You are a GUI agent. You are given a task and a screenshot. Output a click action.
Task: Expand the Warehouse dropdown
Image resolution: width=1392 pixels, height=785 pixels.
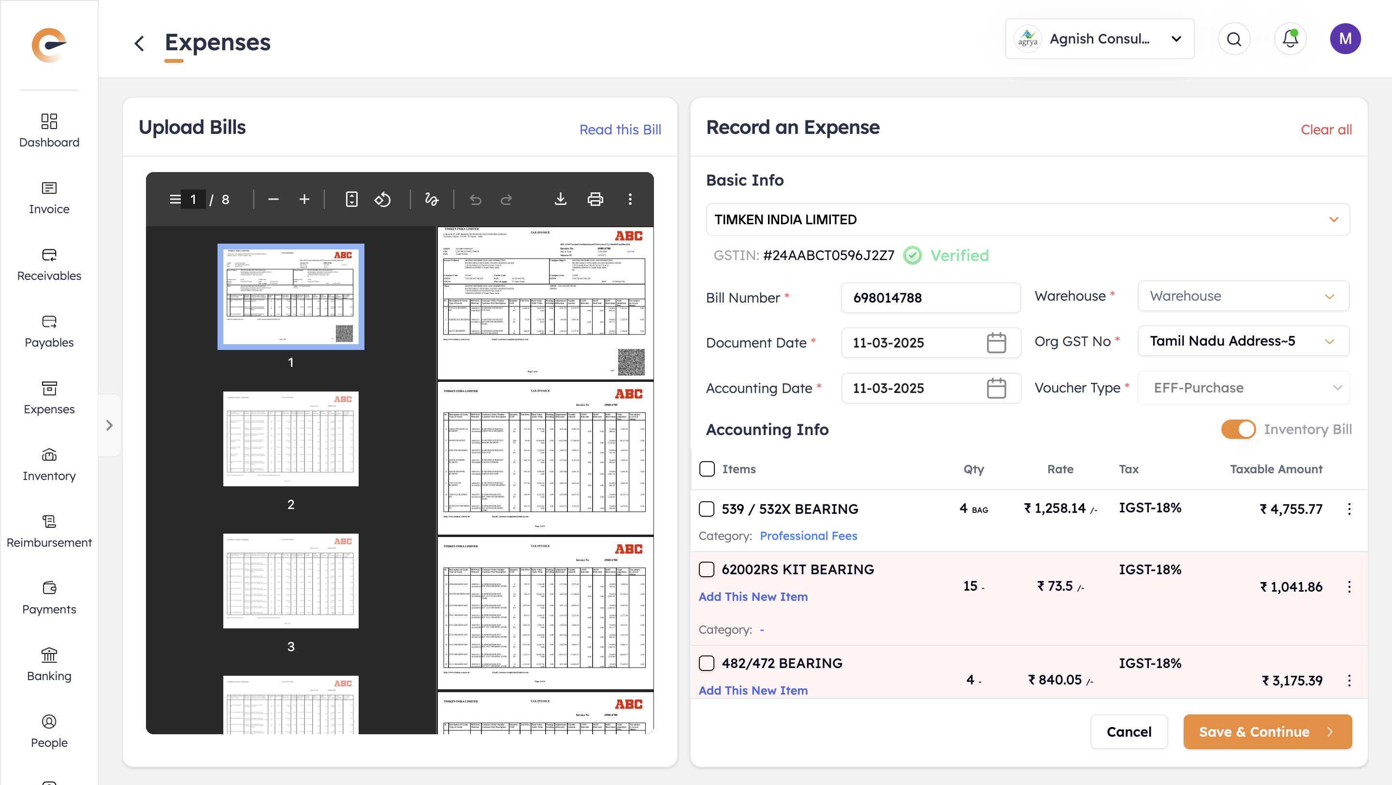[1243, 296]
